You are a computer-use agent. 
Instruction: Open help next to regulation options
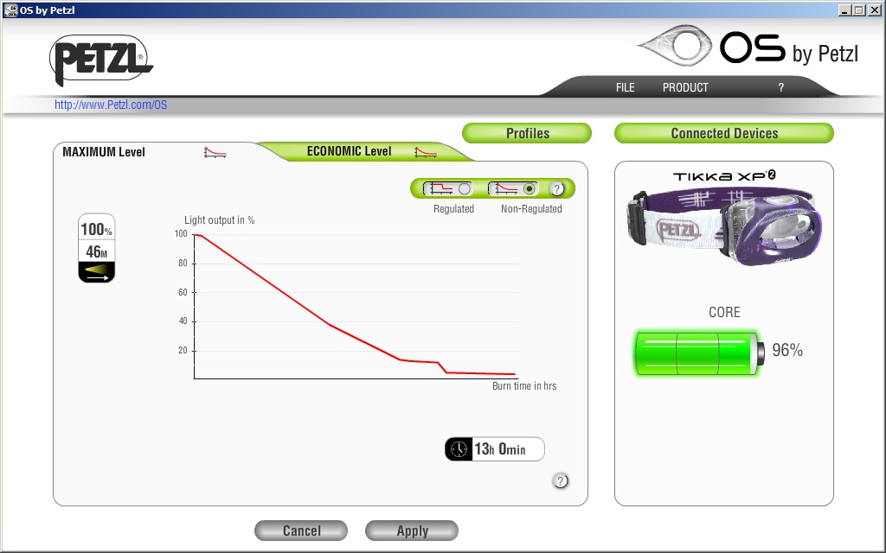click(x=556, y=189)
